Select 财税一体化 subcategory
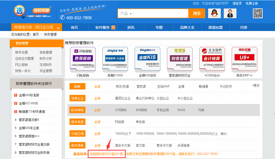Screen dimensions: 275x159 23,71
